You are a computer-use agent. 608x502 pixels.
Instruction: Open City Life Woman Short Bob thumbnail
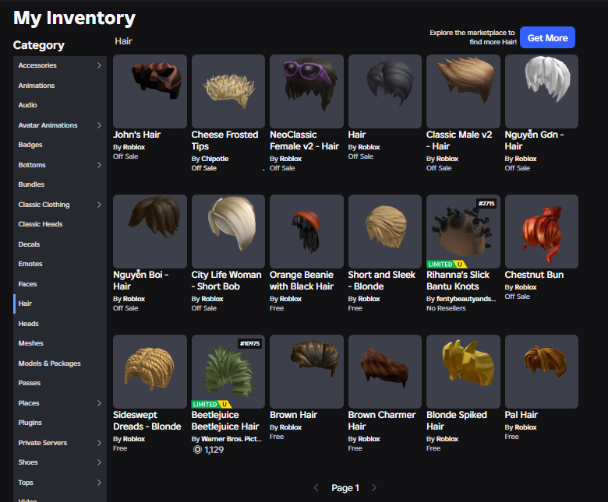point(228,231)
